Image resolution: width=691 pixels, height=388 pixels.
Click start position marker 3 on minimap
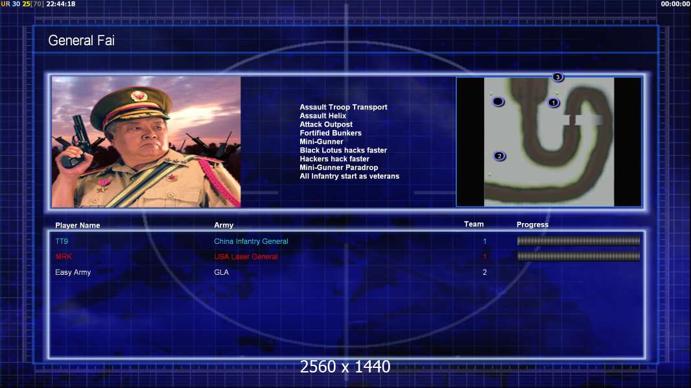557,78
